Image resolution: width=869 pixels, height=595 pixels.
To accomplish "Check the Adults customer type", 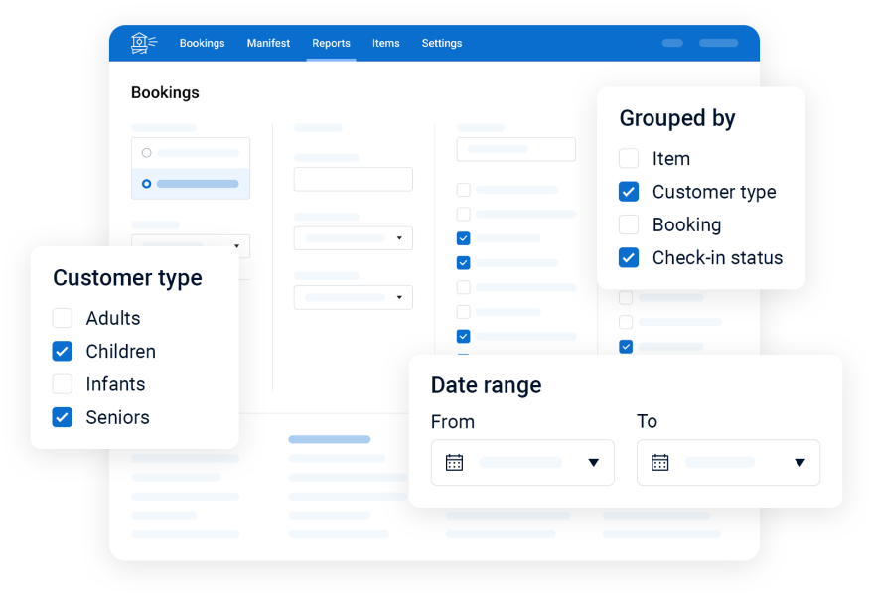I will coord(63,318).
